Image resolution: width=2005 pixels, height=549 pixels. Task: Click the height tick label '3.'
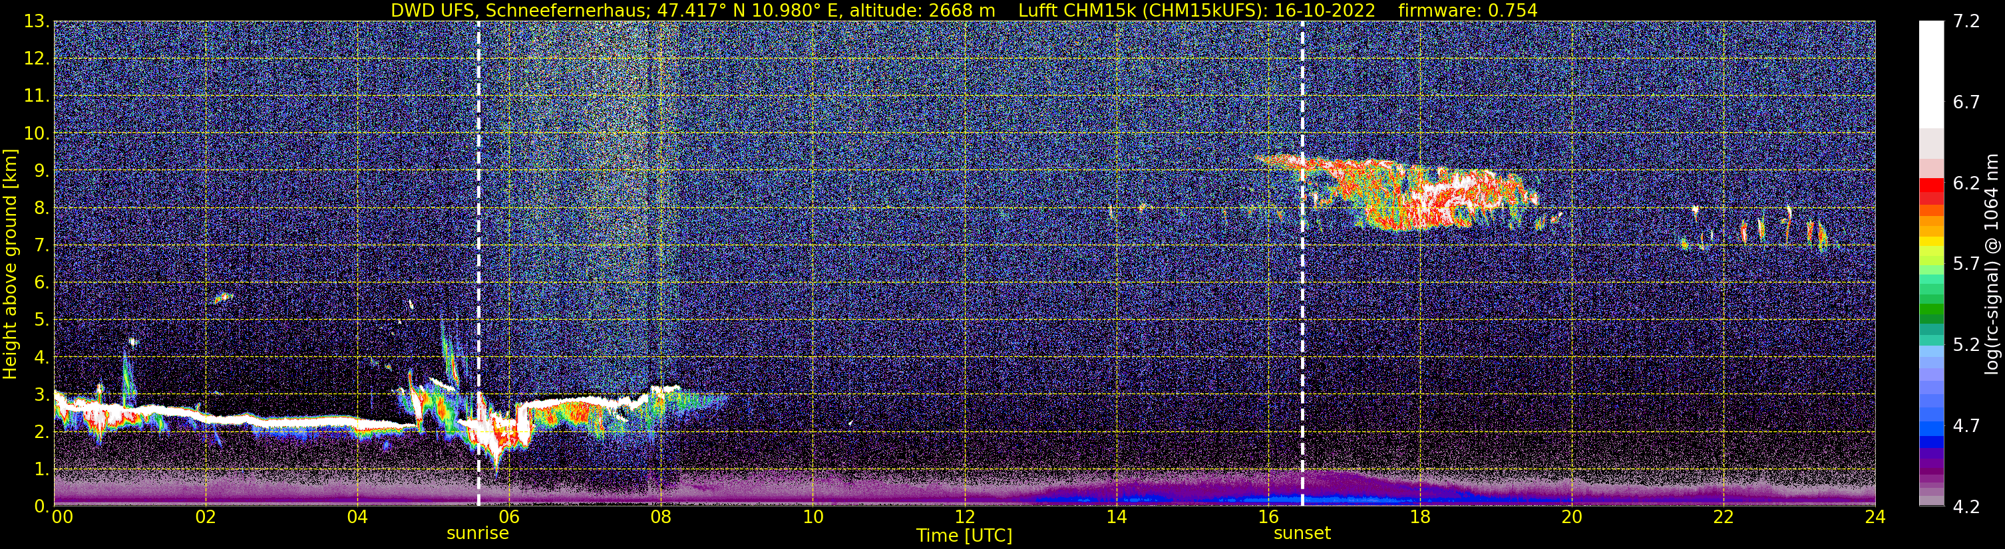(41, 395)
